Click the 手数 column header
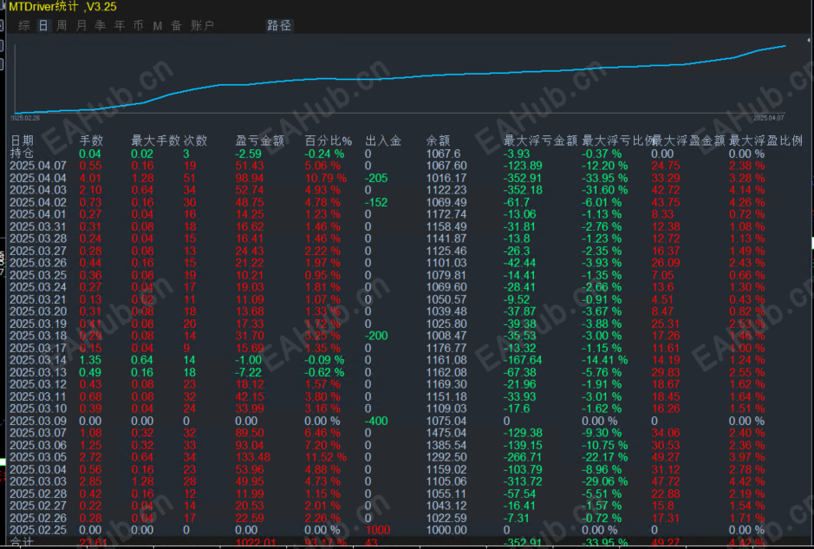Image resolution: width=814 pixels, height=549 pixels. point(91,141)
